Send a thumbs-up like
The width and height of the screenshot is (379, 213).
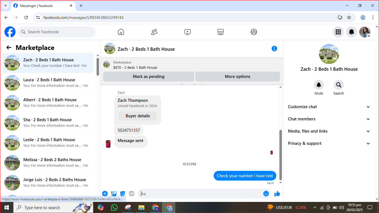pyautogui.click(x=277, y=194)
